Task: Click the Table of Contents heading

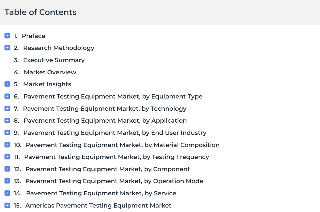Action: pos(41,12)
